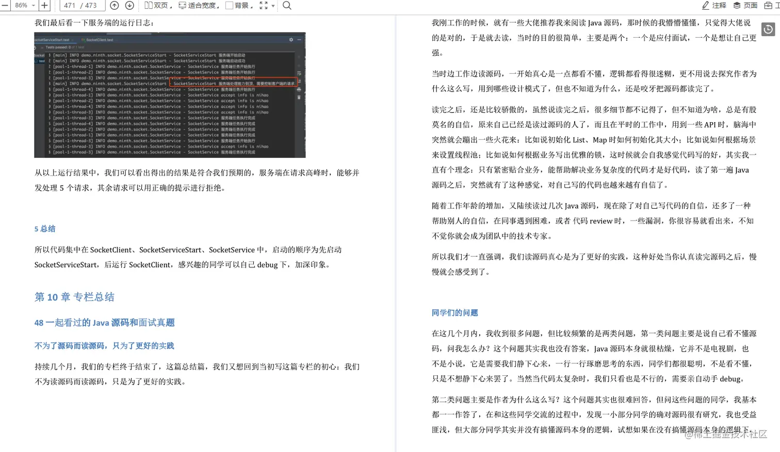The image size is (780, 452).
Task: Zoom in with the plus button
Action: coord(44,5)
